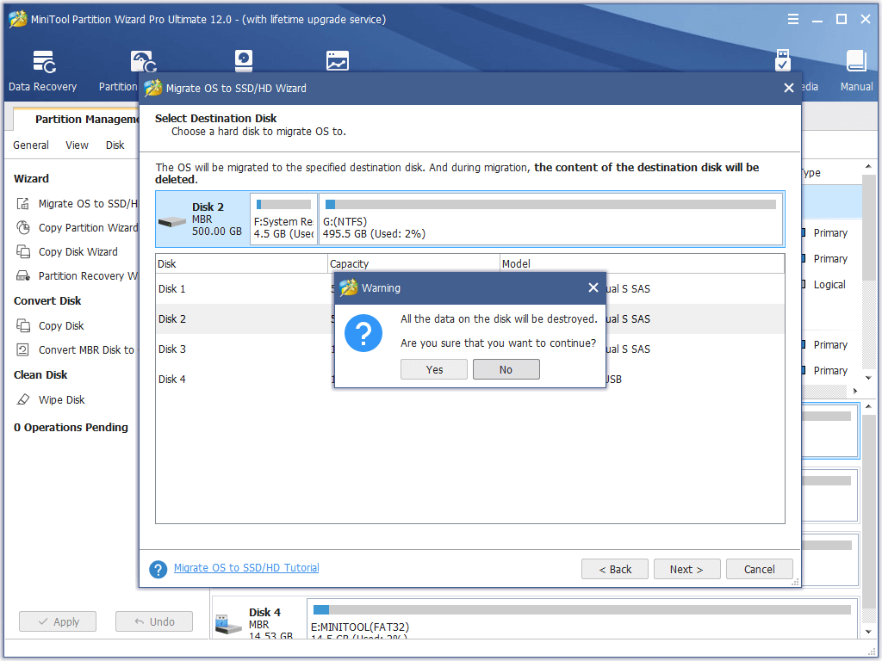Cancel the migration wizard
882x661 pixels.
(x=760, y=570)
